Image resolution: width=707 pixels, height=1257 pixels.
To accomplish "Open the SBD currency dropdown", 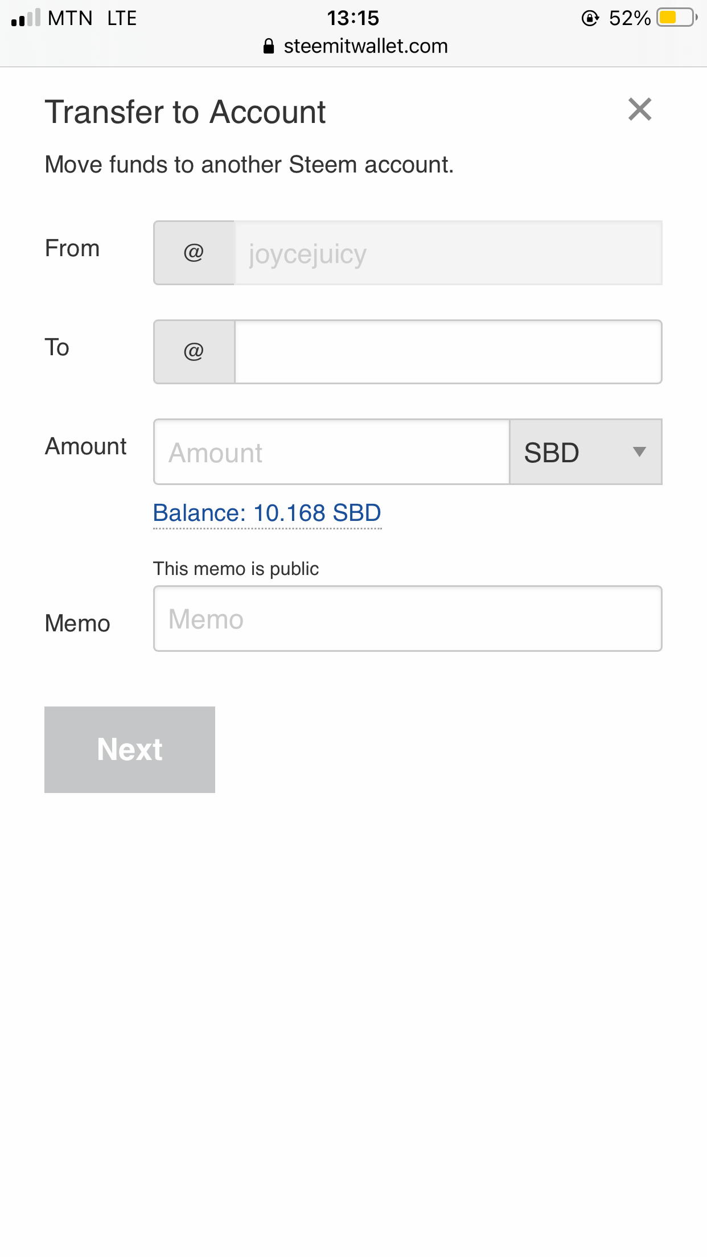I will tap(585, 453).
